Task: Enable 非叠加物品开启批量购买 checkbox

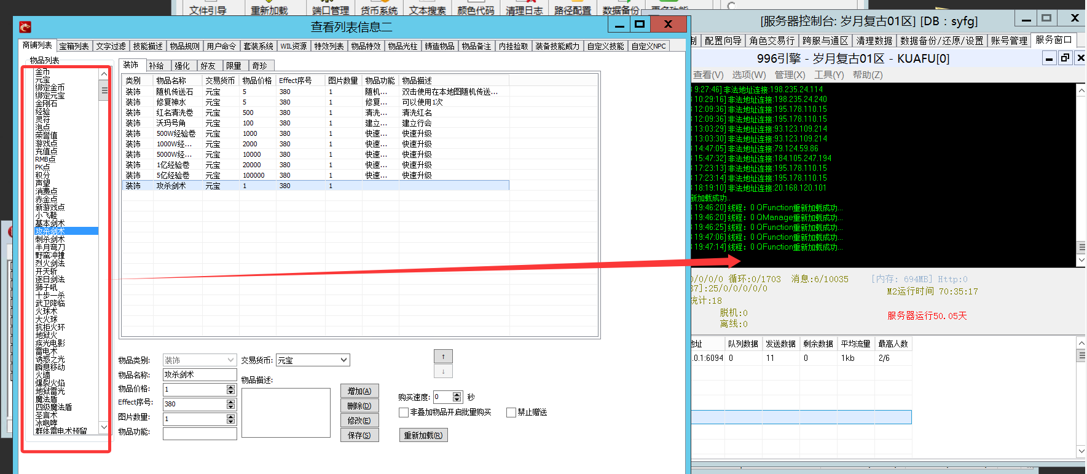Action: pos(404,413)
